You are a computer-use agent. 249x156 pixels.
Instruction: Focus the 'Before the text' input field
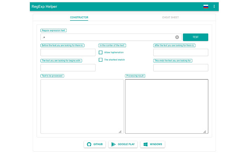click(x=68, y=52)
